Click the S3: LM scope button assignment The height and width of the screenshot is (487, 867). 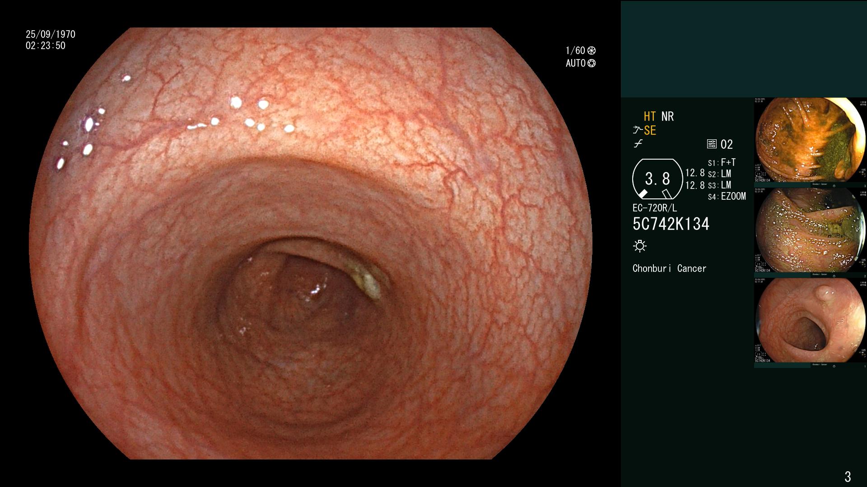click(x=719, y=185)
